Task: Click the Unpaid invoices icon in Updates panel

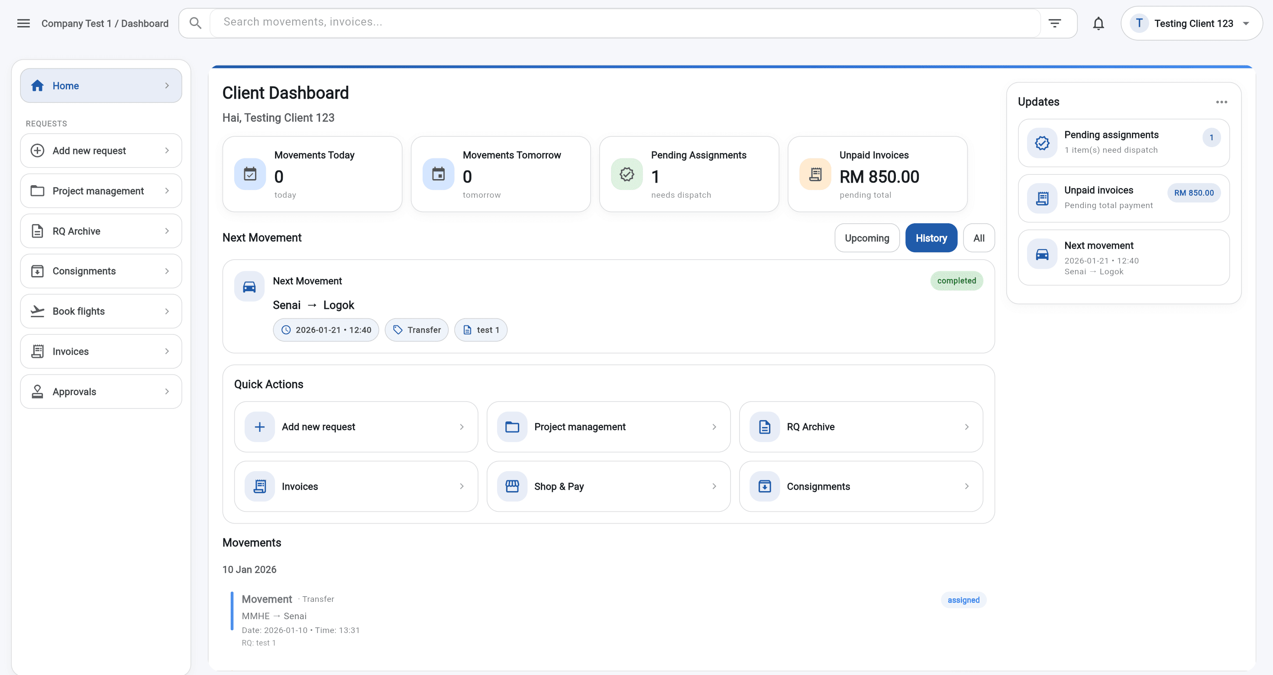Action: 1042,198
